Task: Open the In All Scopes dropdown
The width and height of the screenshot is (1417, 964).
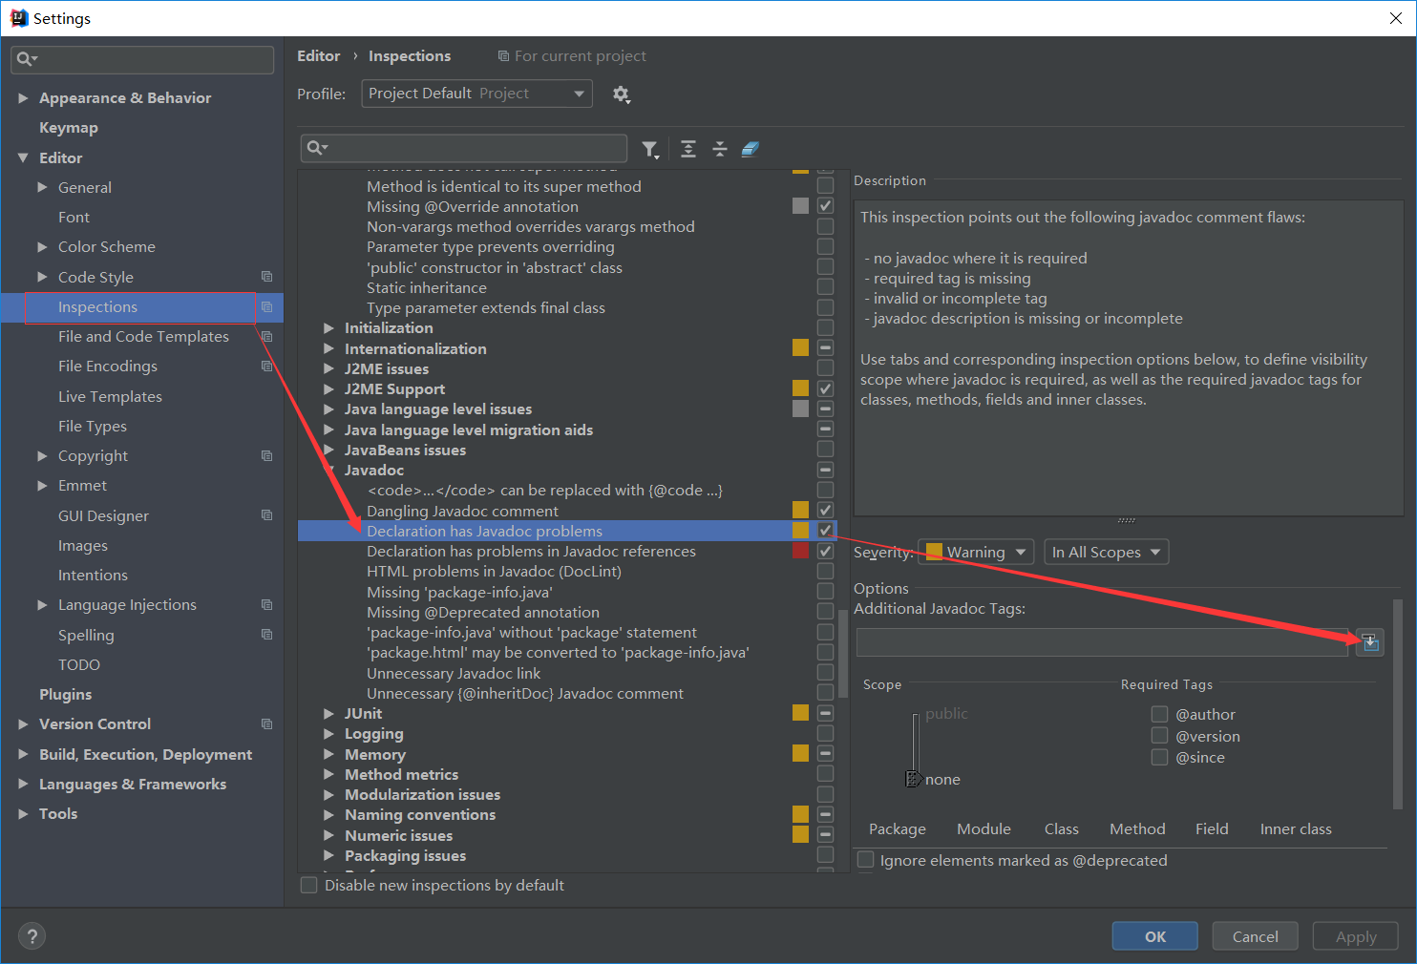Action: tap(1106, 552)
